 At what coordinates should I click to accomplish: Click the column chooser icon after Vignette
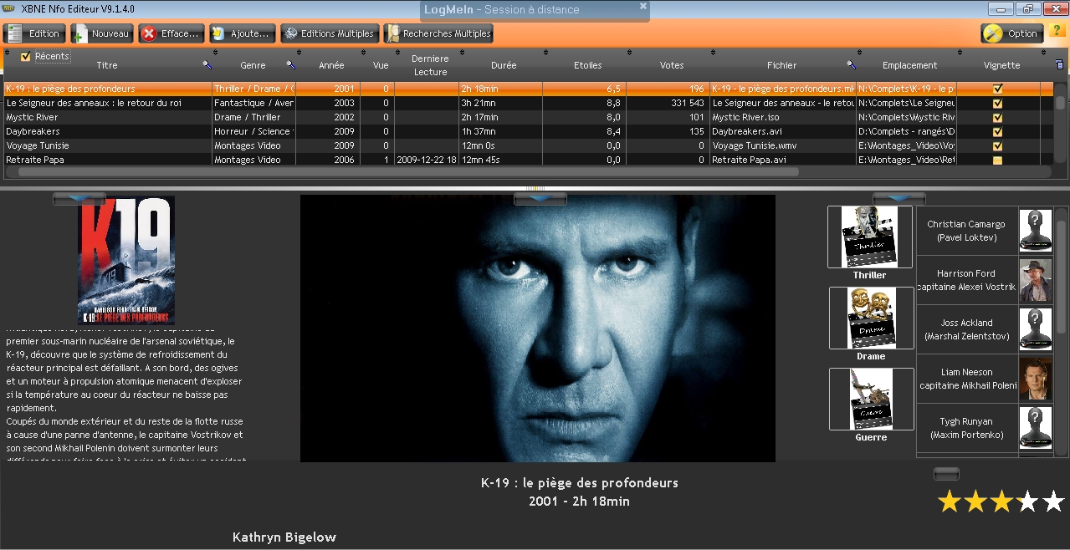1060,64
